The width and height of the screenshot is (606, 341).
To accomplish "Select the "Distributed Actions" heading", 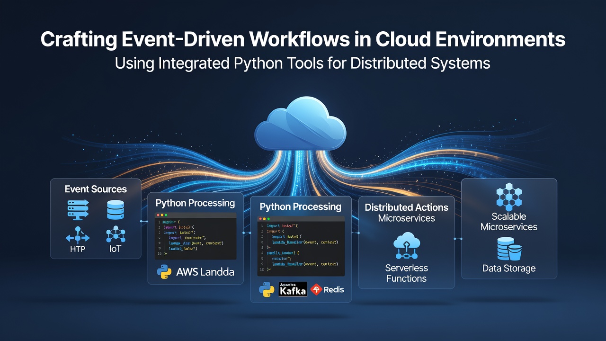I will click(x=406, y=207).
